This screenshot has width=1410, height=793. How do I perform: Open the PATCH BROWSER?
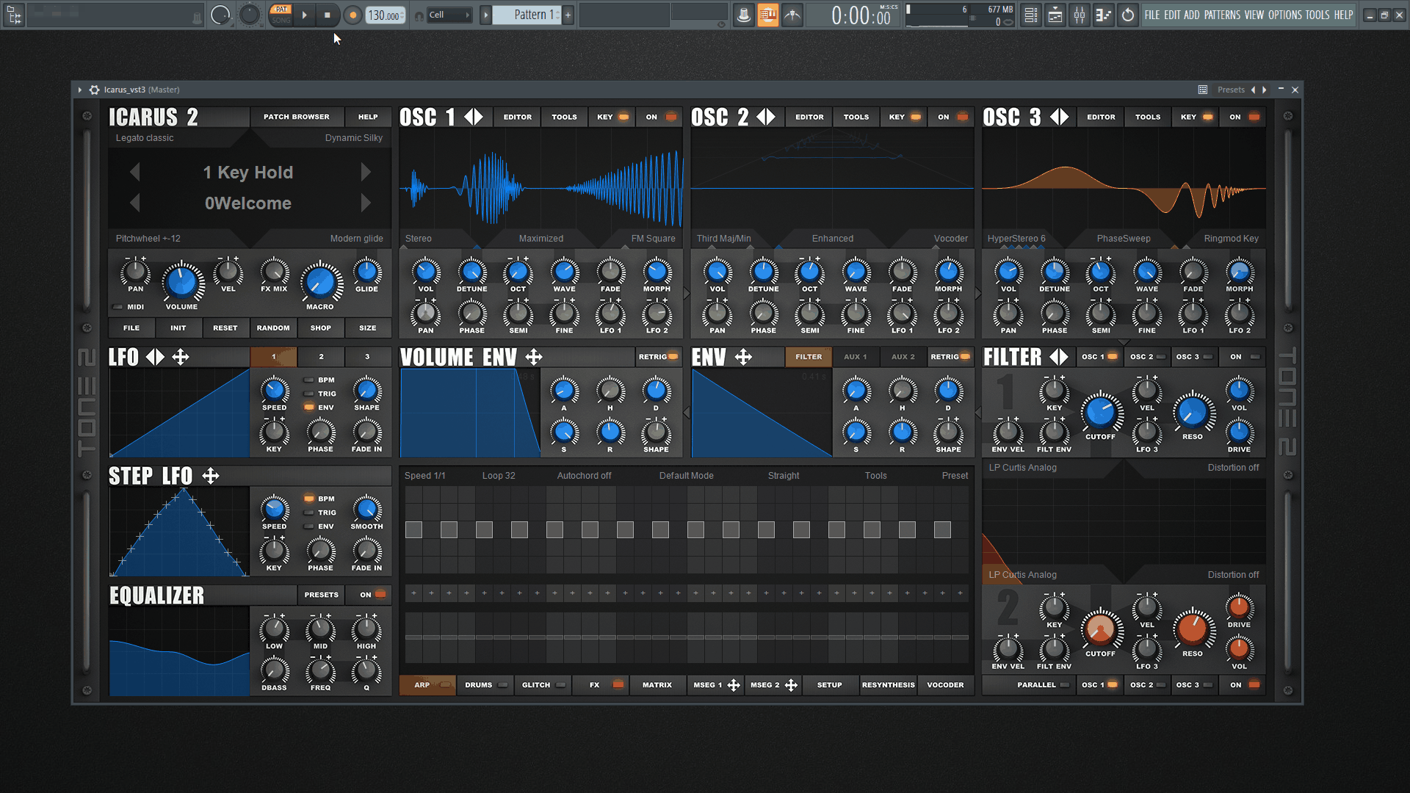point(297,117)
